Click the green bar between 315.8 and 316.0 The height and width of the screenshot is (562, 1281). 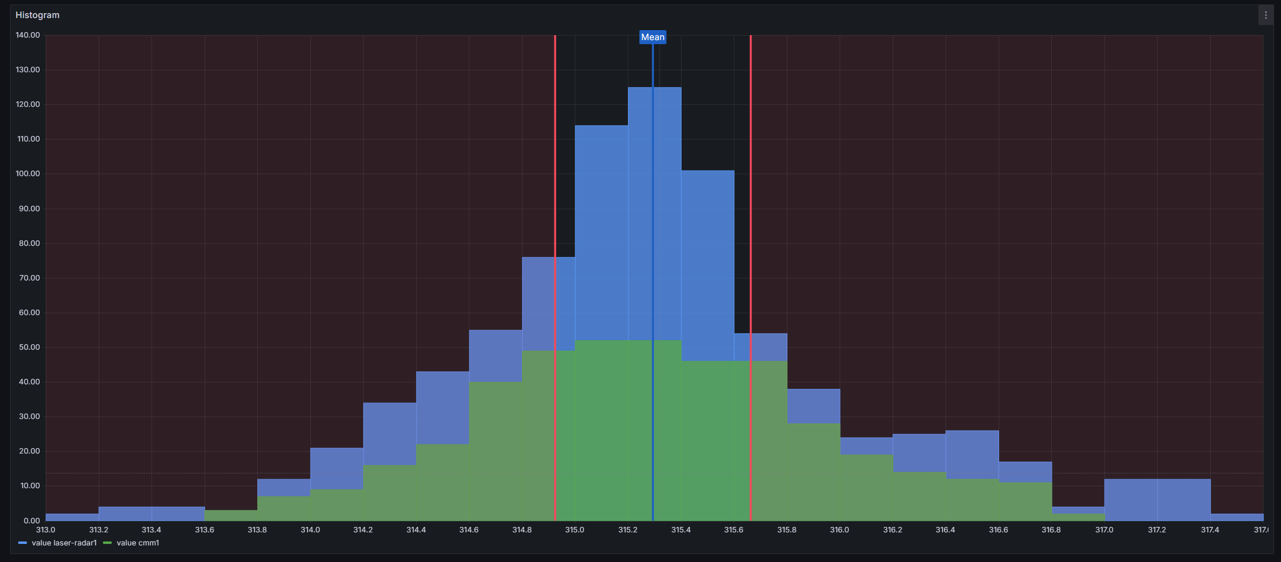pyautogui.click(x=814, y=472)
